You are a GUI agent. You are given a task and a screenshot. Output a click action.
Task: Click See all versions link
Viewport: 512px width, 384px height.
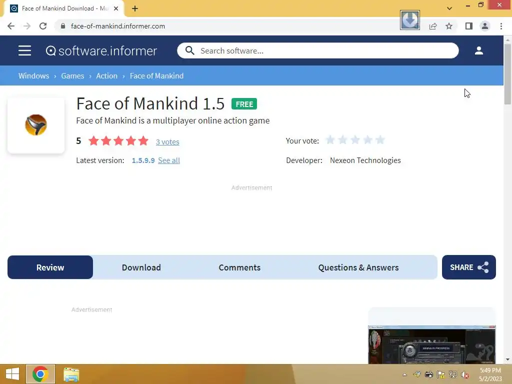tap(169, 160)
